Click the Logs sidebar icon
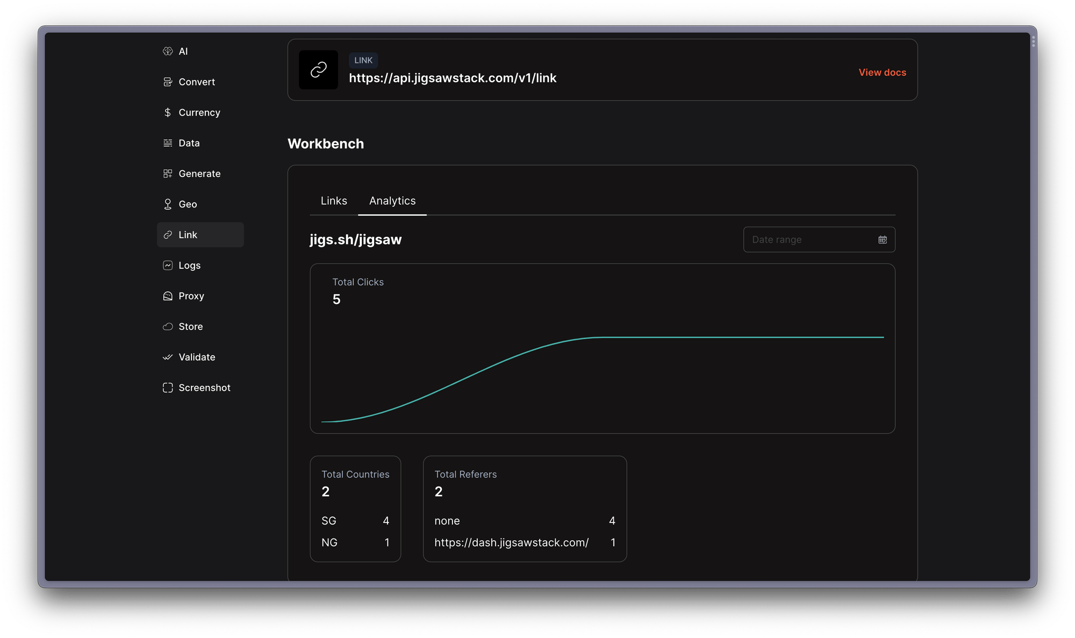1075x638 pixels. pyautogui.click(x=168, y=265)
